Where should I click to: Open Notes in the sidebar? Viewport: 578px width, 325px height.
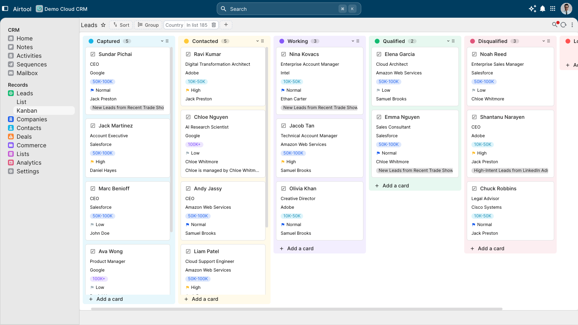25,47
